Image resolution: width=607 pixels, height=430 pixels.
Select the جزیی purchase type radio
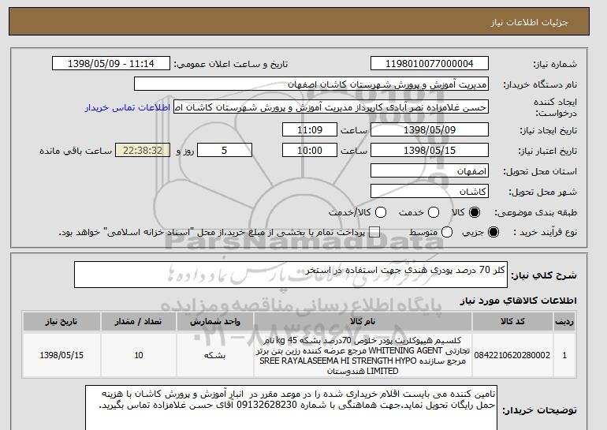click(x=493, y=232)
